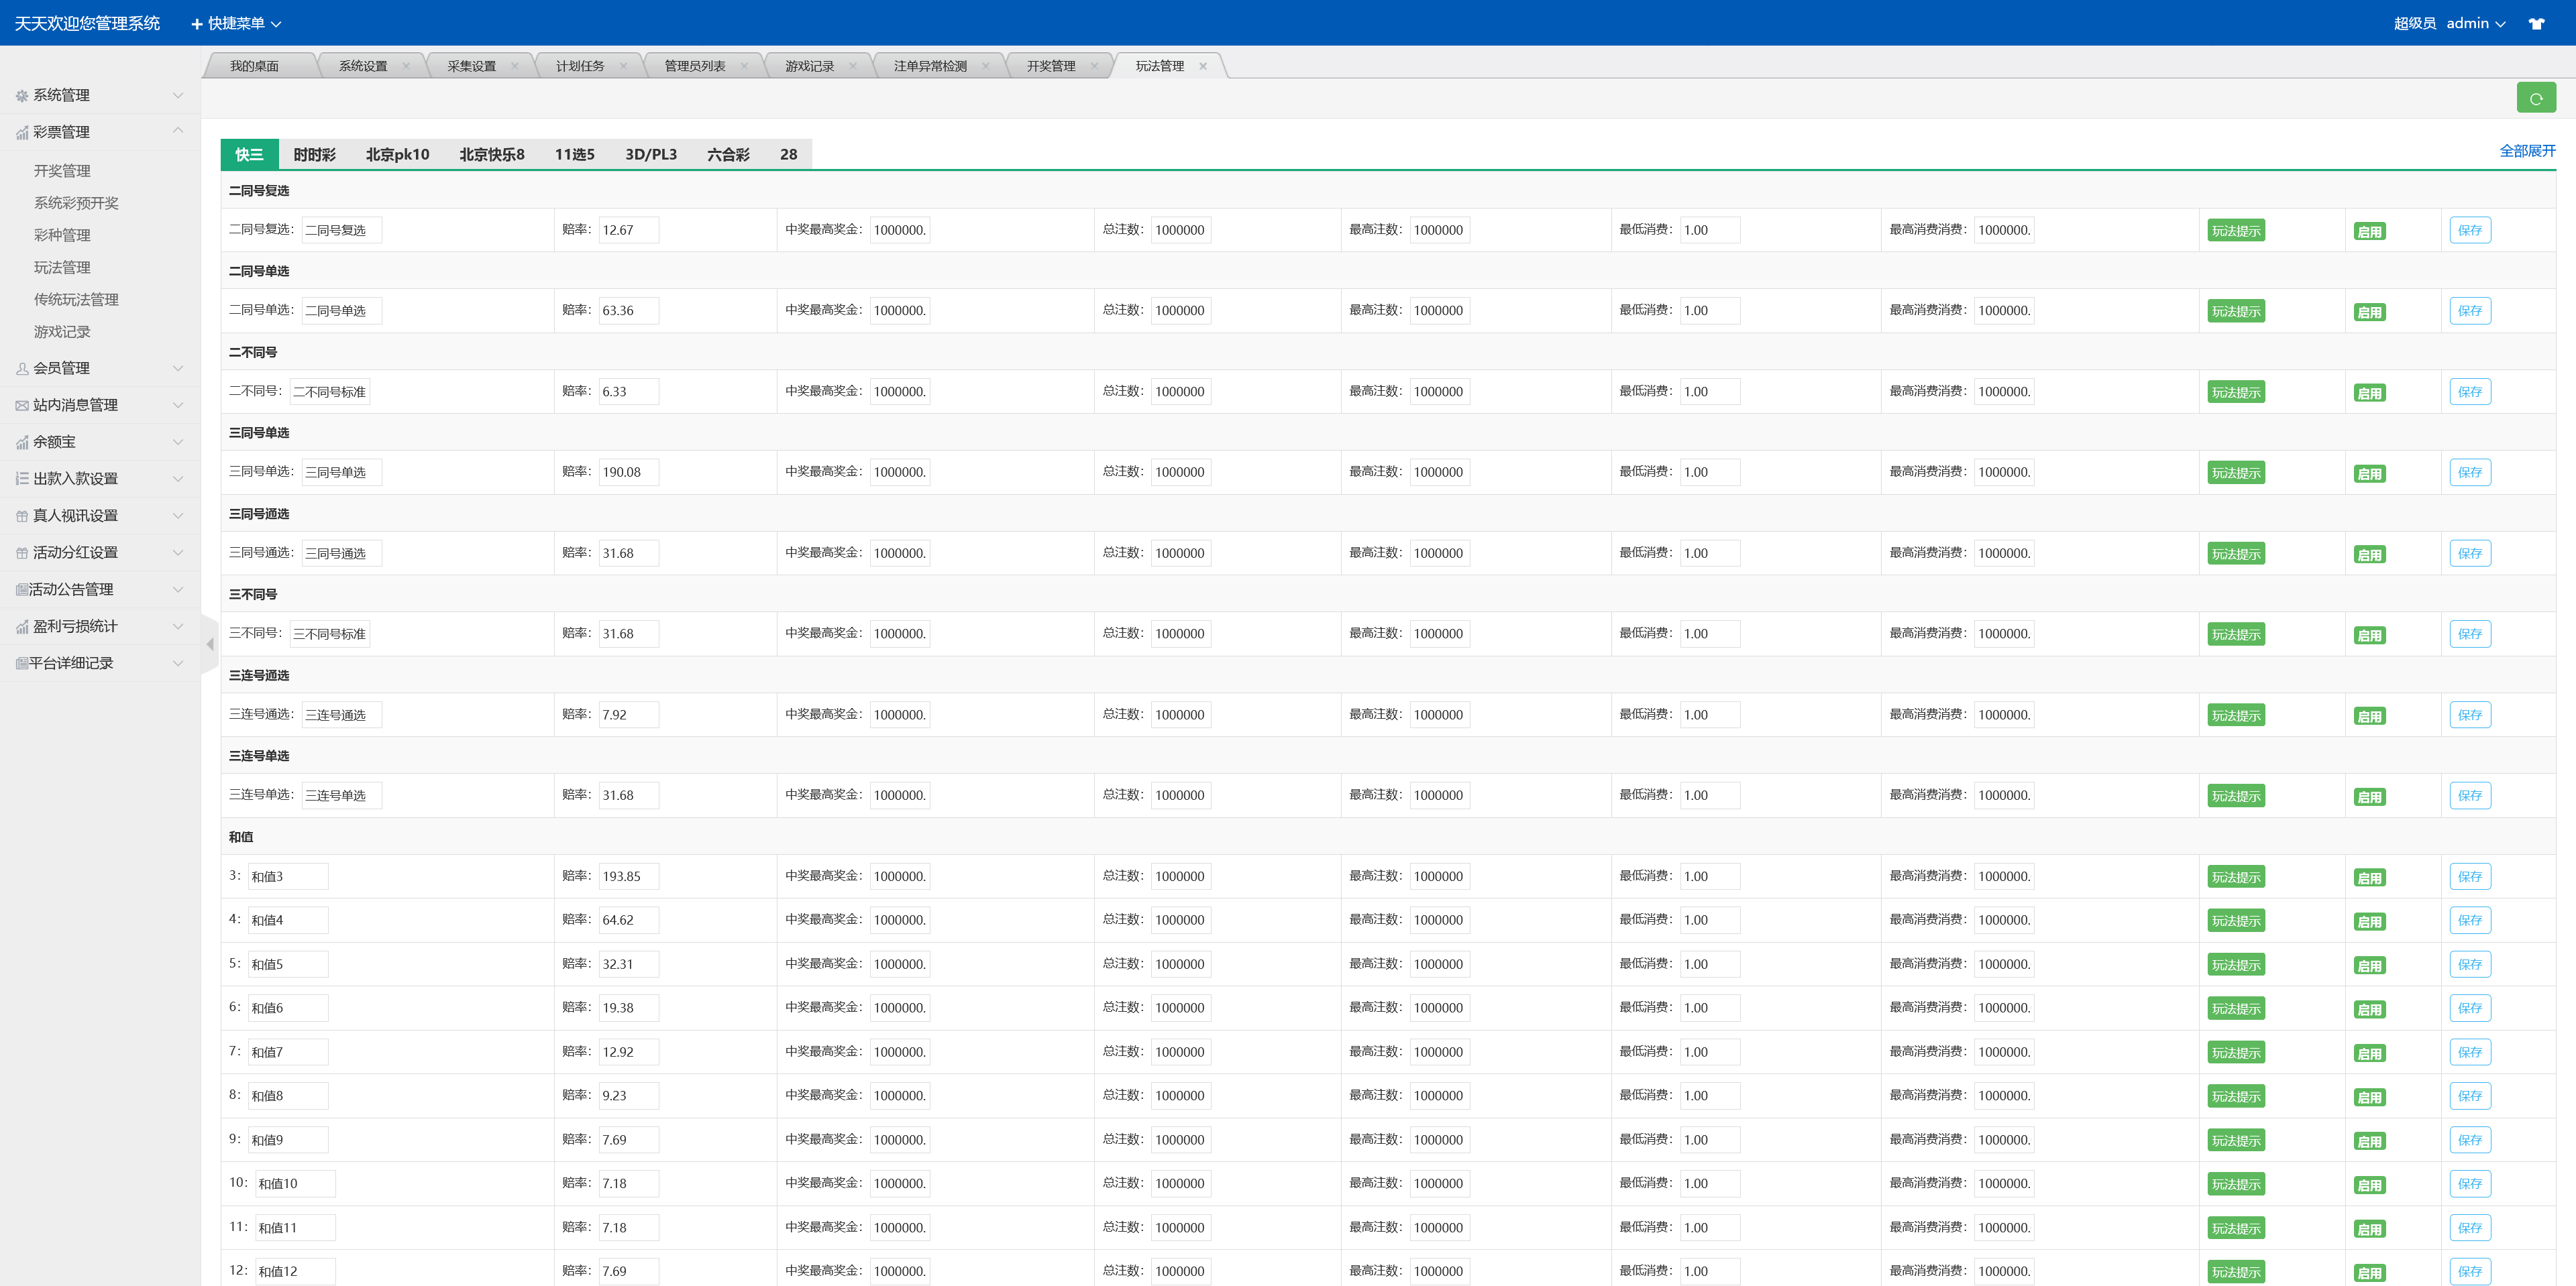Open 传统玩法管理 in the sidebar menu

(x=76, y=300)
